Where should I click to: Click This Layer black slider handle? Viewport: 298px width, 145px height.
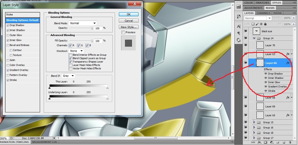tap(49, 88)
